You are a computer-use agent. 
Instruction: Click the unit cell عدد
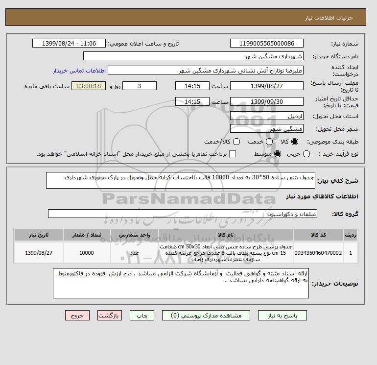click(x=135, y=253)
